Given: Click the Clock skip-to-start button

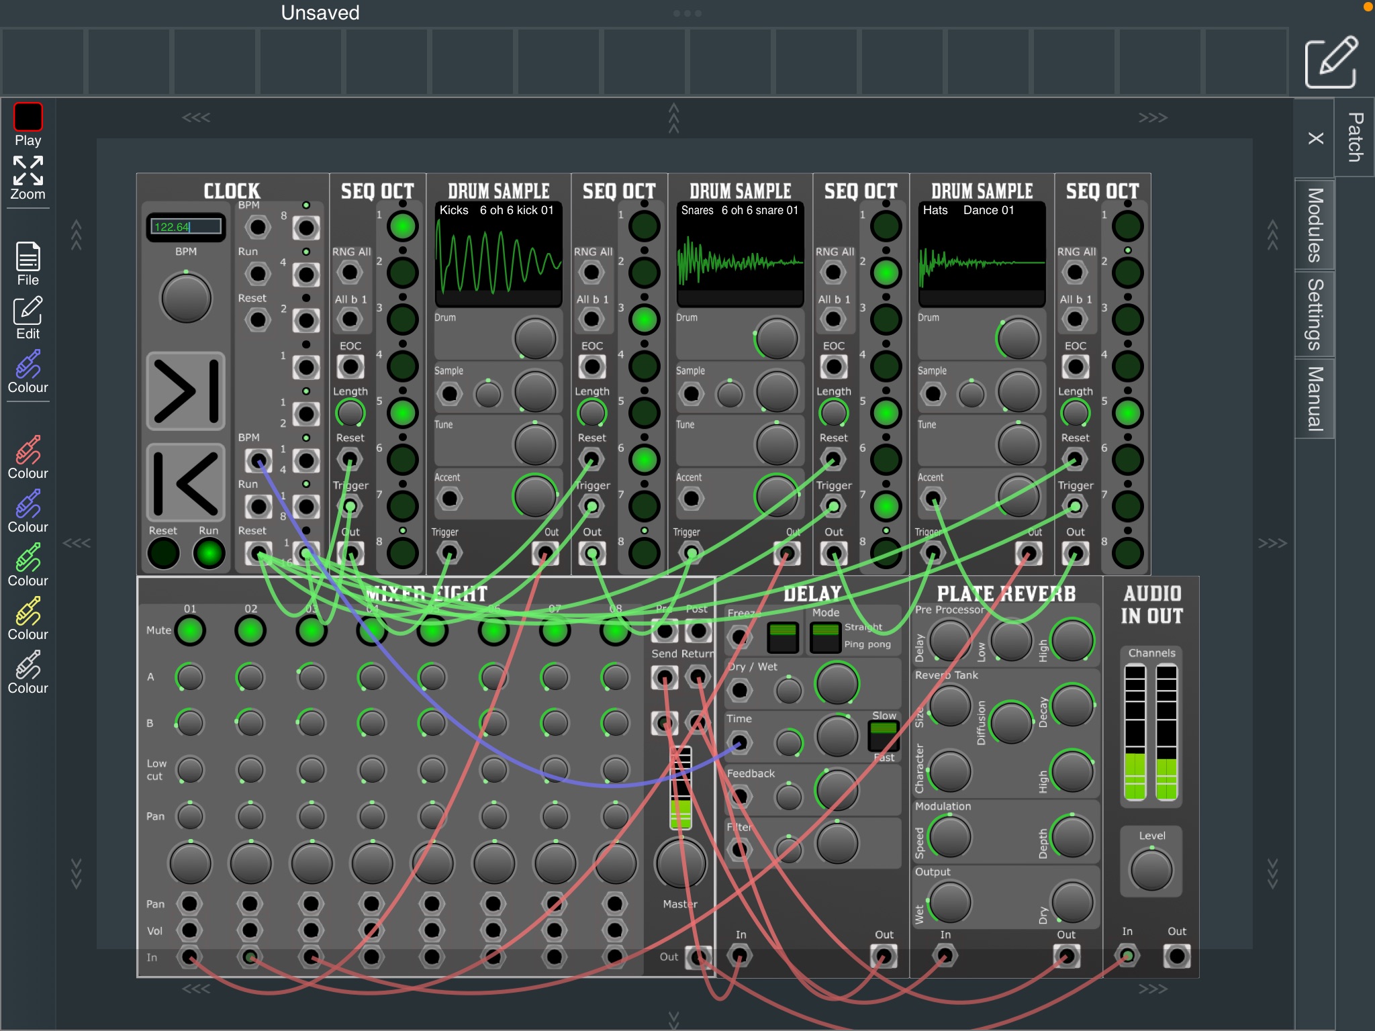Looking at the screenshot, I should [186, 483].
